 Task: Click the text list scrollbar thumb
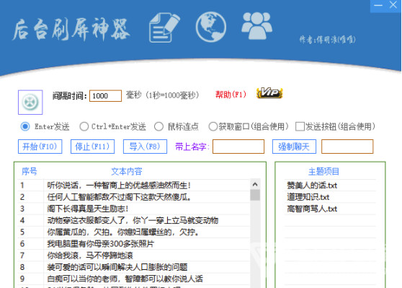[255, 195]
